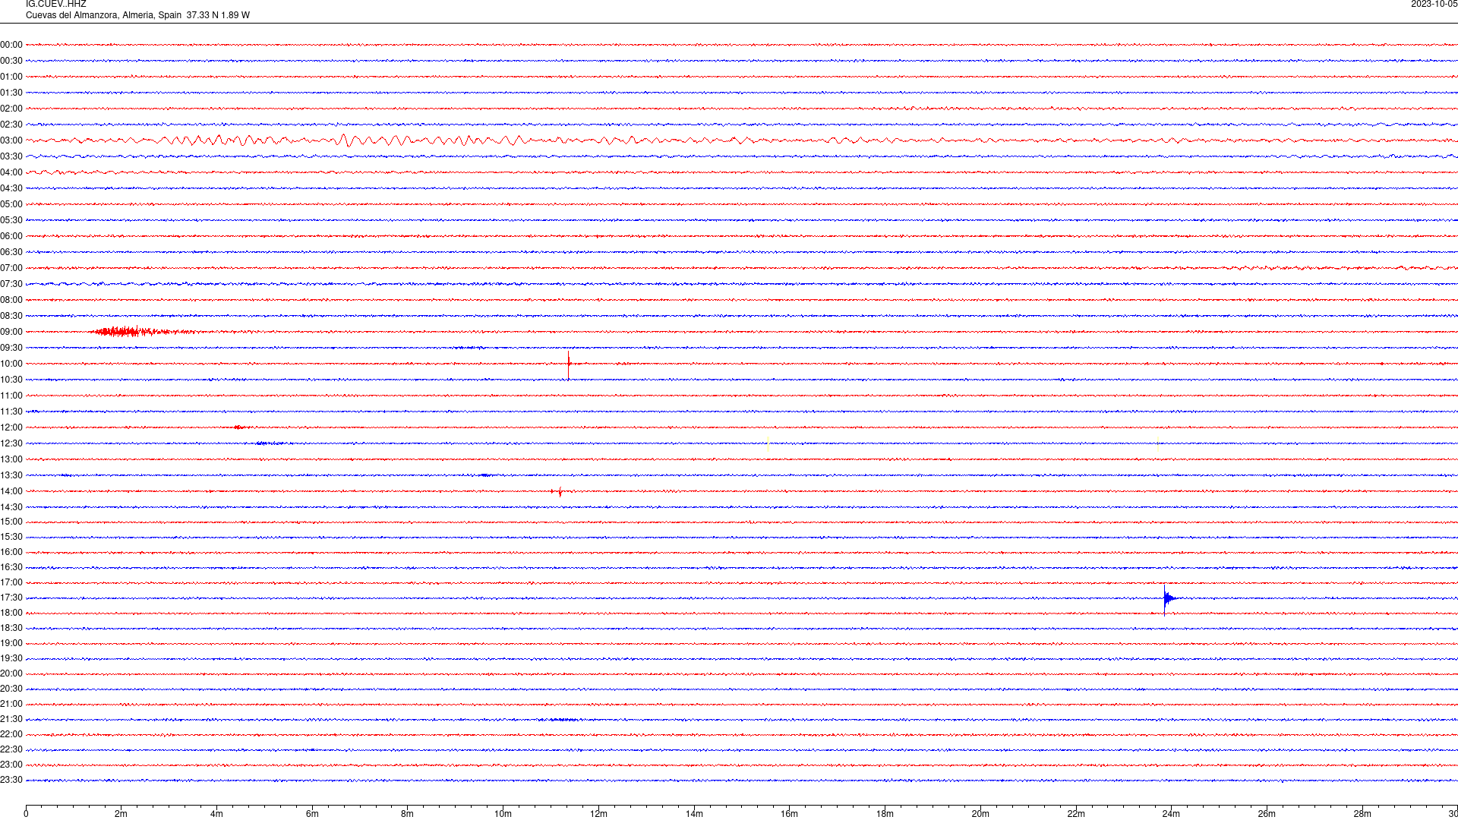This screenshot has height=820, width=1458.
Task: Click the small red burst on 12:00 trace
Action: click(240, 427)
